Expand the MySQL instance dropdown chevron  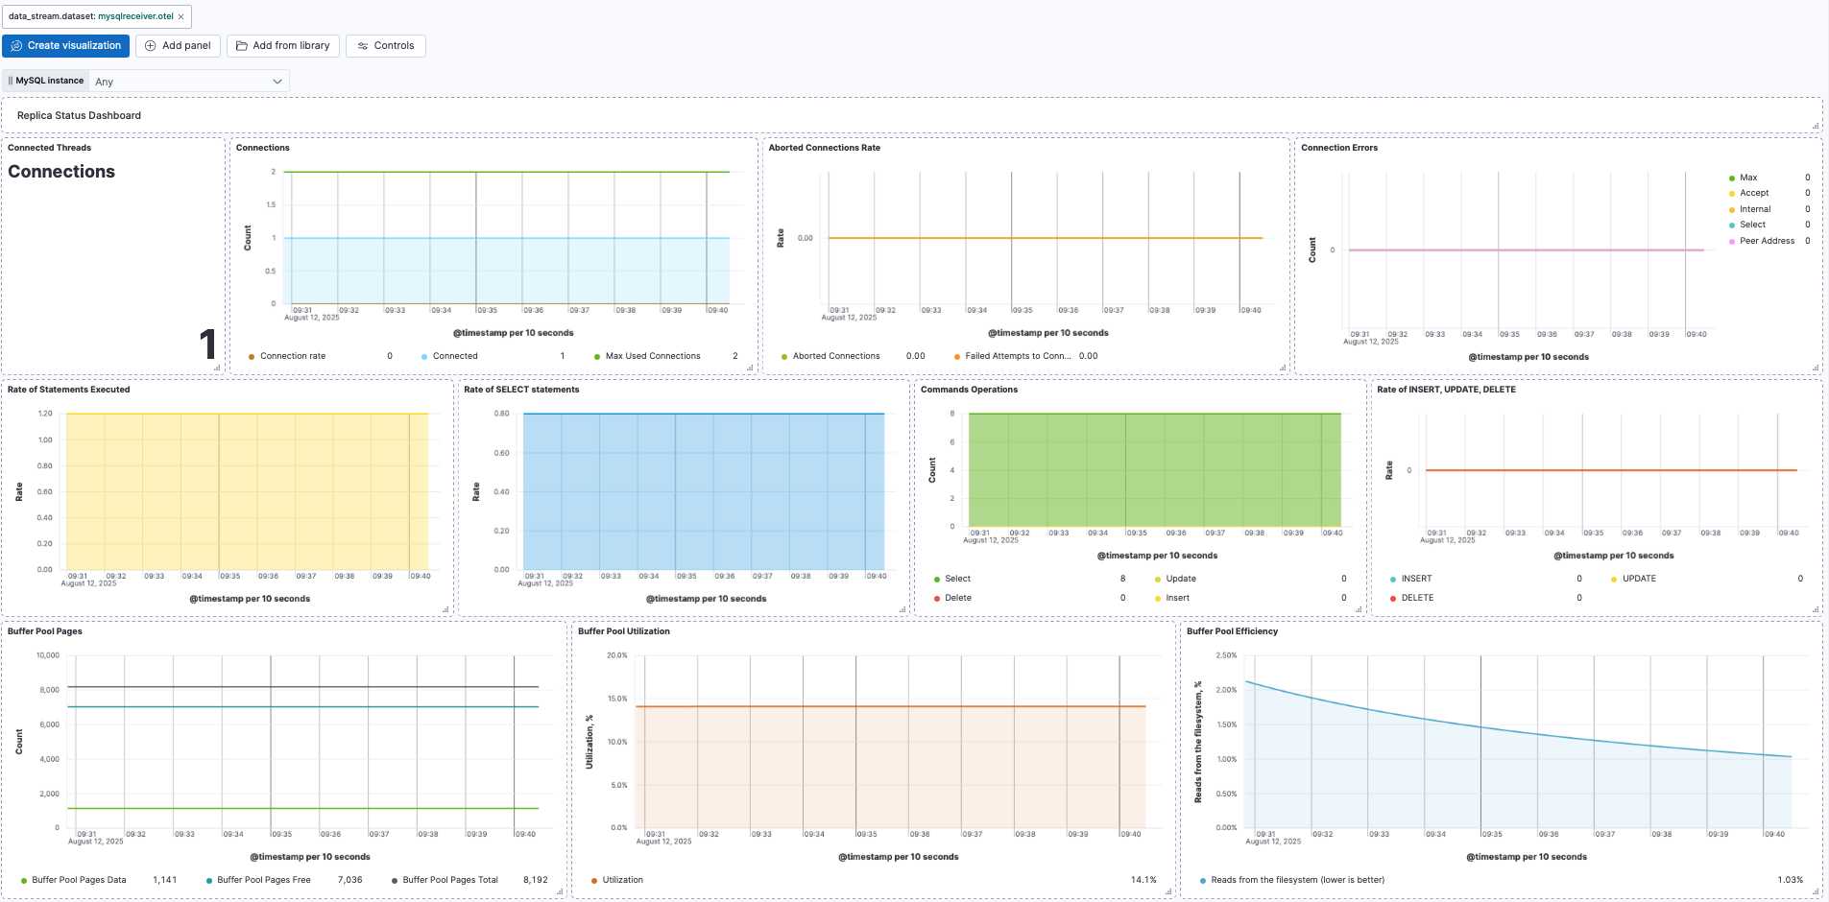click(x=277, y=82)
